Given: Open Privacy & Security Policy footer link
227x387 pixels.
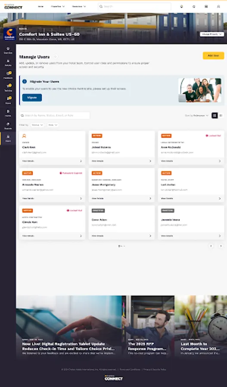Looking at the screenshot, I should [155, 369].
